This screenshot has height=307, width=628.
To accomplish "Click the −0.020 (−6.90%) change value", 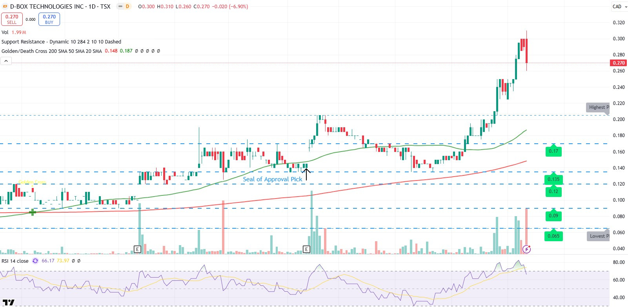I will (x=230, y=7).
